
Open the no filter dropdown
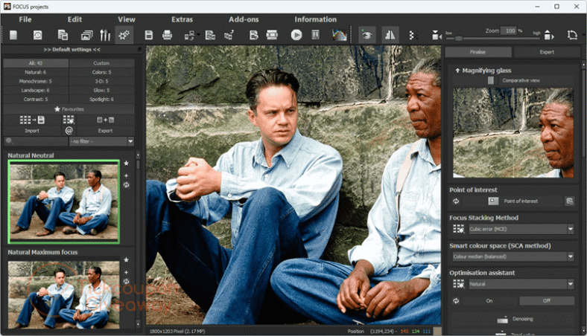[101, 141]
